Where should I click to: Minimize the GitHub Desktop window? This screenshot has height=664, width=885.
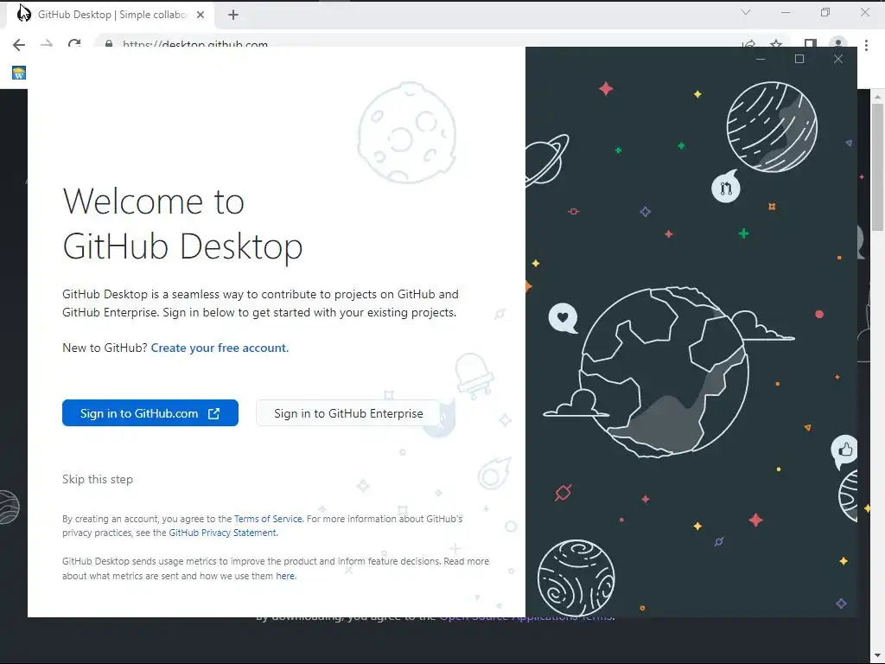761,59
